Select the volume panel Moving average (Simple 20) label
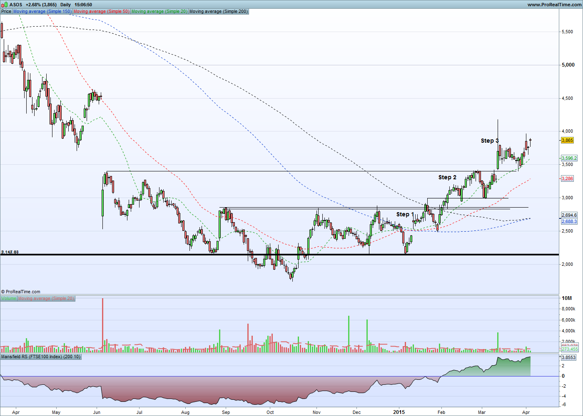Screen dimensions: 583x416 pyautogui.click(x=46, y=298)
